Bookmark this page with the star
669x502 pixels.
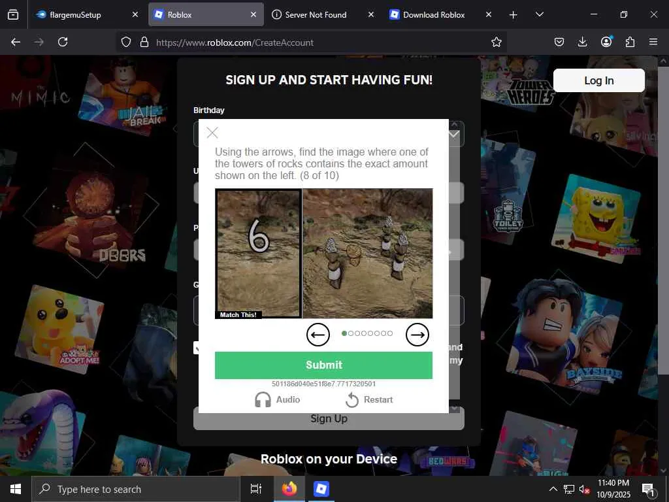click(497, 42)
